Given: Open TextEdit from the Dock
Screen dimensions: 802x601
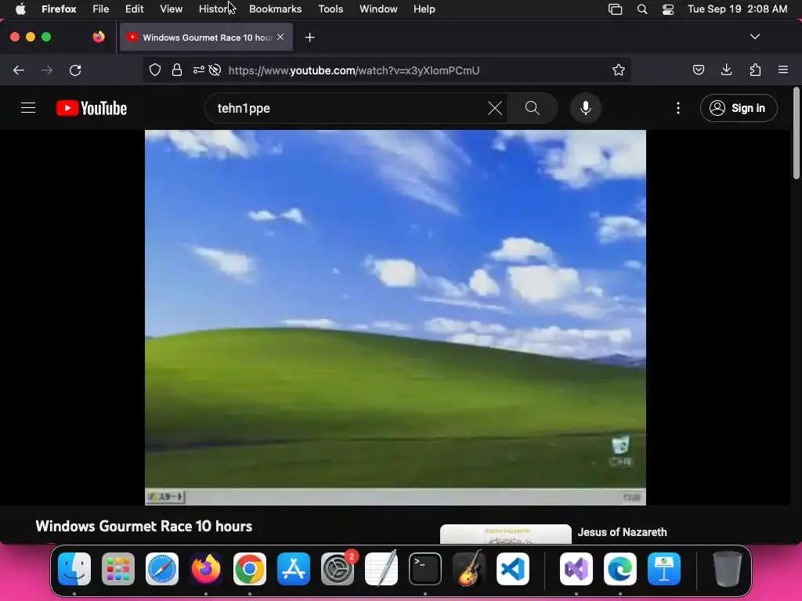Looking at the screenshot, I should [x=381, y=569].
